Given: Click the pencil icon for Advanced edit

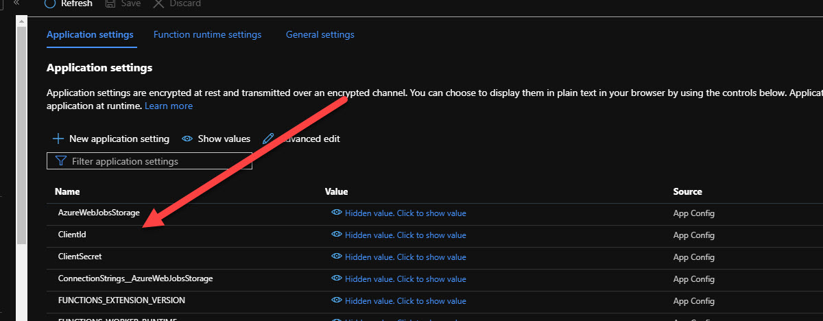Looking at the screenshot, I should 269,139.
